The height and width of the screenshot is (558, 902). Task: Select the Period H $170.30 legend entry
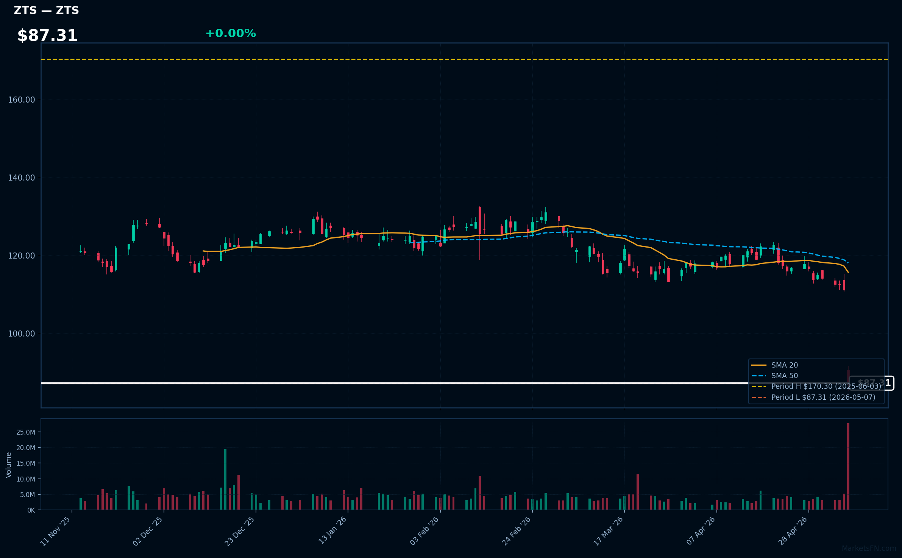point(816,386)
